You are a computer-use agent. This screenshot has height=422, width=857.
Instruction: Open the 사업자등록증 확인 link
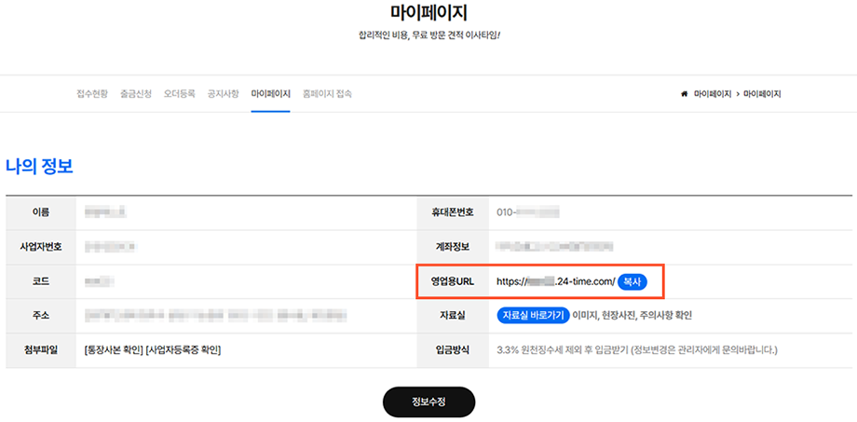[x=184, y=350]
